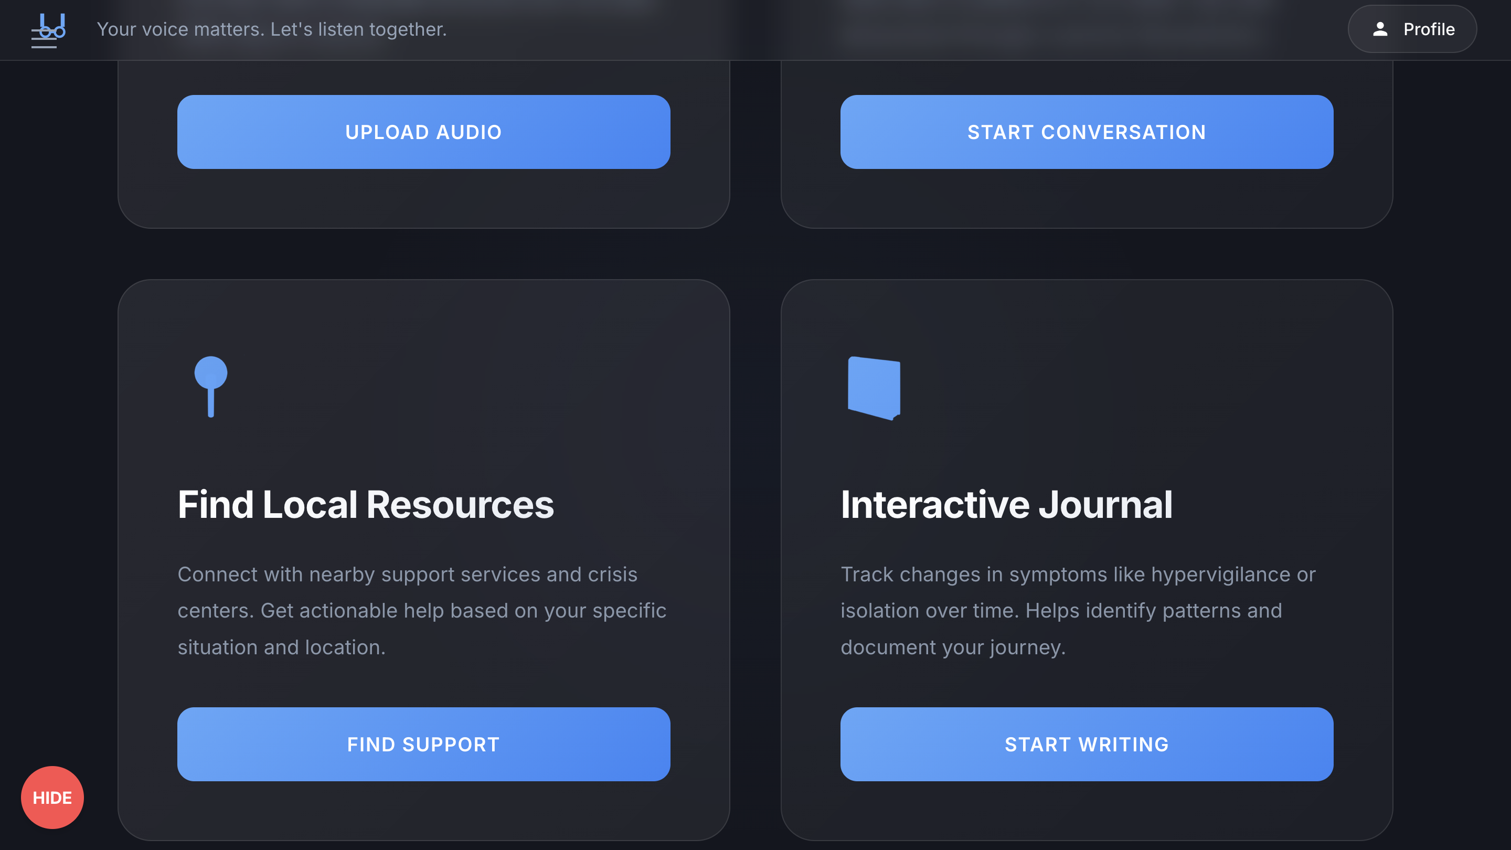Viewport: 1511px width, 850px height.
Task: Select the Find Local Resources heading
Action: pos(366,504)
